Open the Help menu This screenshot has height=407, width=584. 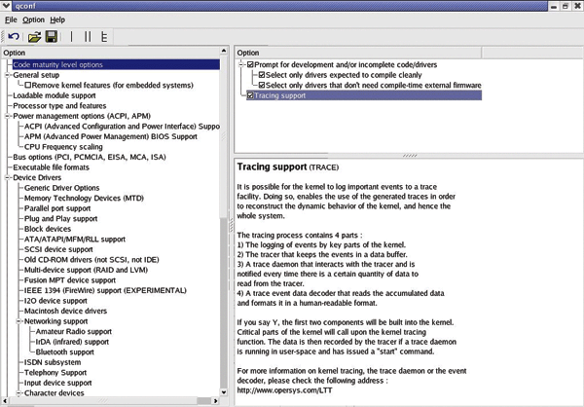click(x=58, y=19)
